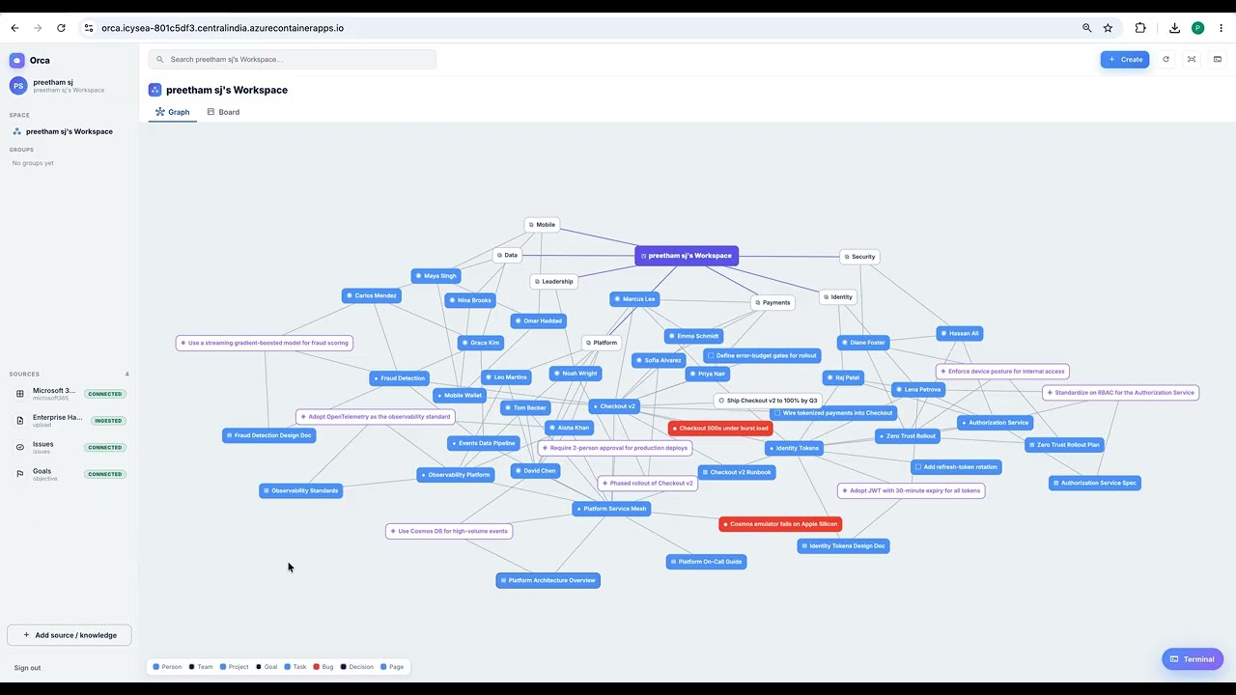Image resolution: width=1236 pixels, height=695 pixels.
Task: Click the fit-to-screen icon in the top toolbar
Action: (x=1192, y=59)
